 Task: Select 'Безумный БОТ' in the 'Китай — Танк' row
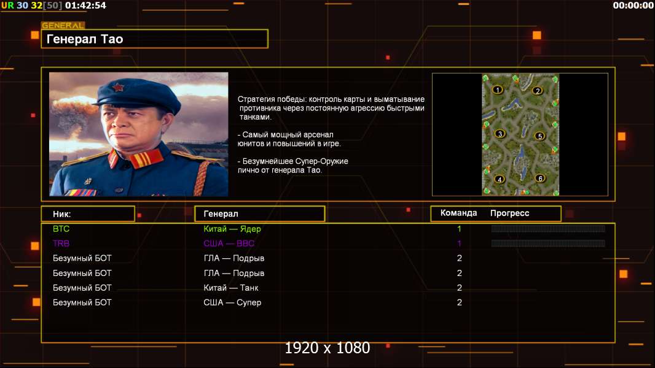[x=82, y=288]
